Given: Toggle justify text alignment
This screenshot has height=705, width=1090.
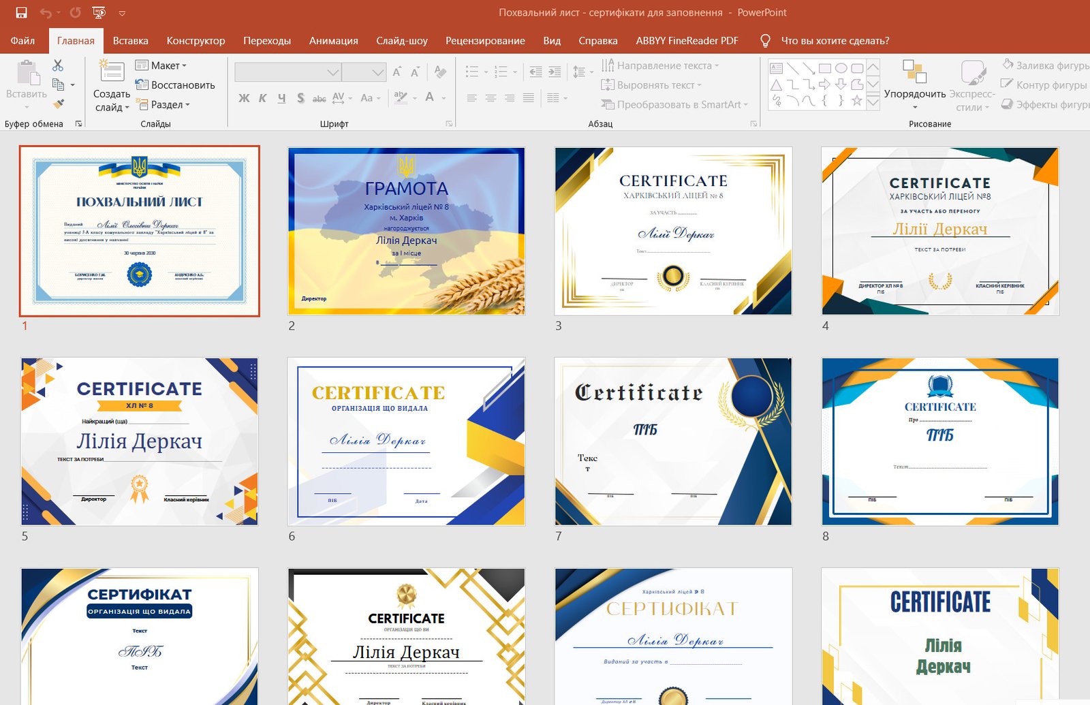Looking at the screenshot, I should tap(529, 98).
